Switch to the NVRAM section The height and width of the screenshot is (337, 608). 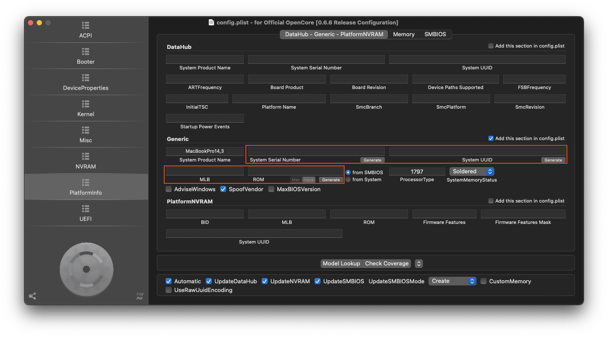[x=86, y=161]
